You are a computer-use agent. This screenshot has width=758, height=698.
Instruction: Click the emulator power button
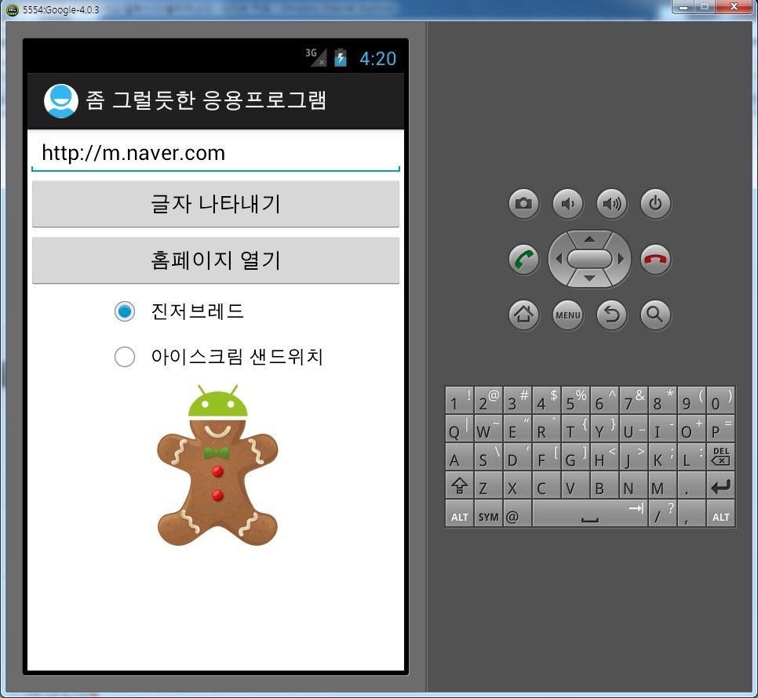655,203
